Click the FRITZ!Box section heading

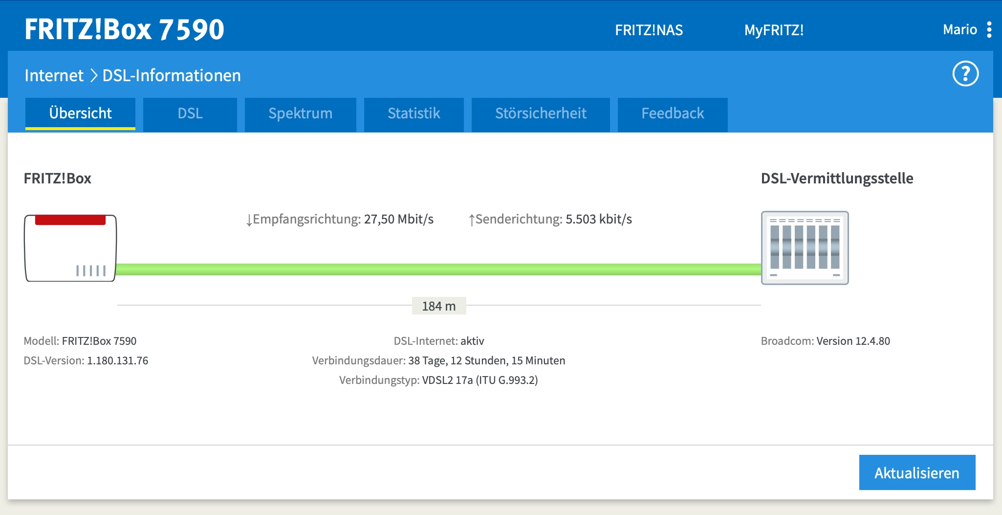[58, 179]
